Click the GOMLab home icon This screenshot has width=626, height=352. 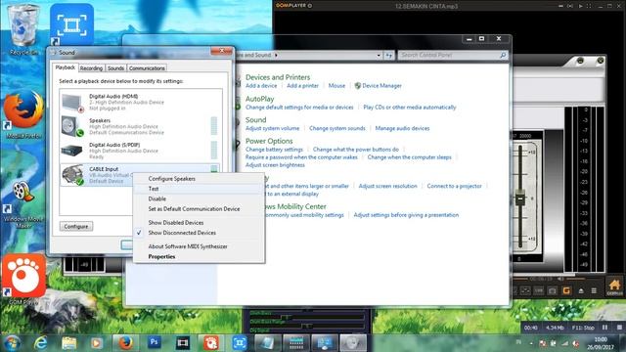click(x=614, y=286)
